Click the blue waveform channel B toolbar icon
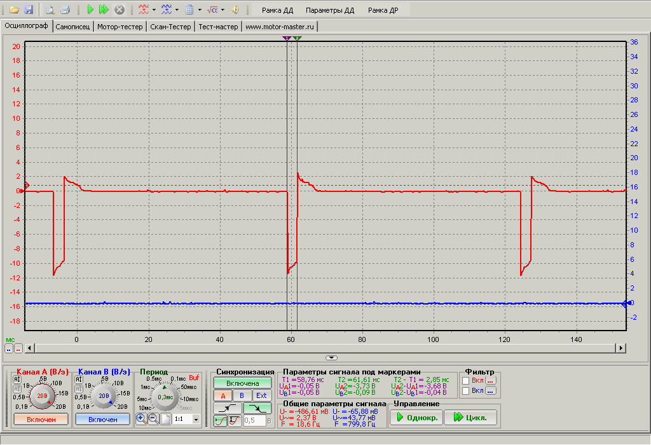The height and width of the screenshot is (445, 651). [167, 10]
